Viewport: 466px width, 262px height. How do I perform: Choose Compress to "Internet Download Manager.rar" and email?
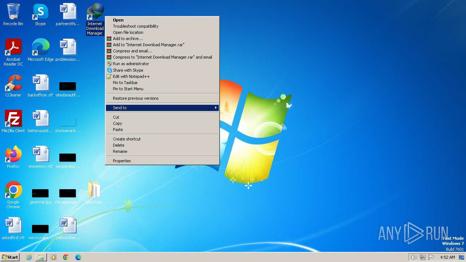(x=162, y=57)
